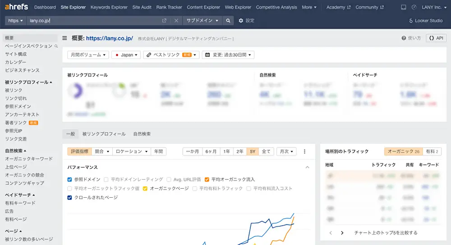This screenshot has height=245, width=451.
Task: Uncheck the 参照ドメイン checkbox
Action: click(x=69, y=179)
